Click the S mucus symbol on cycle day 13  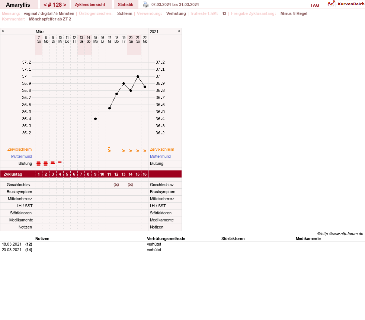(x=124, y=150)
